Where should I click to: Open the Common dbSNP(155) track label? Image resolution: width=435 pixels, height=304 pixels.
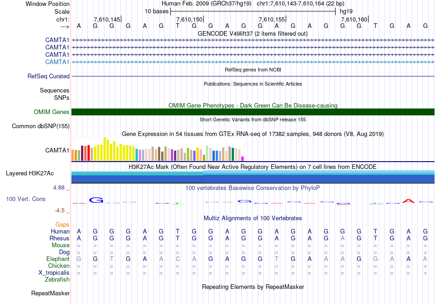(41, 126)
